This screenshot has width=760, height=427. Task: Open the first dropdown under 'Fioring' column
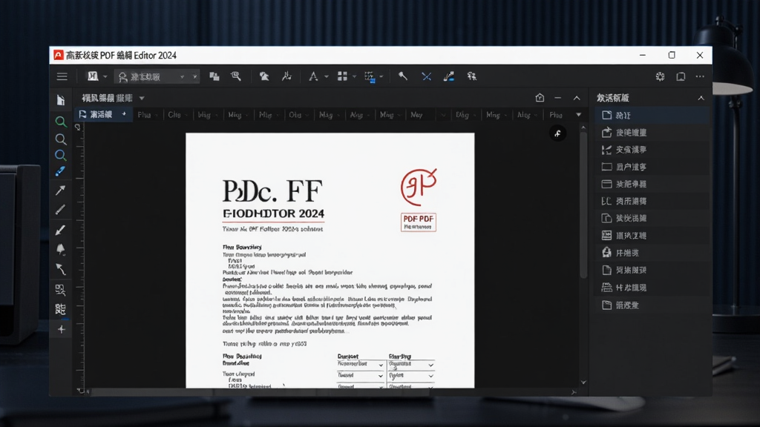tap(411, 365)
